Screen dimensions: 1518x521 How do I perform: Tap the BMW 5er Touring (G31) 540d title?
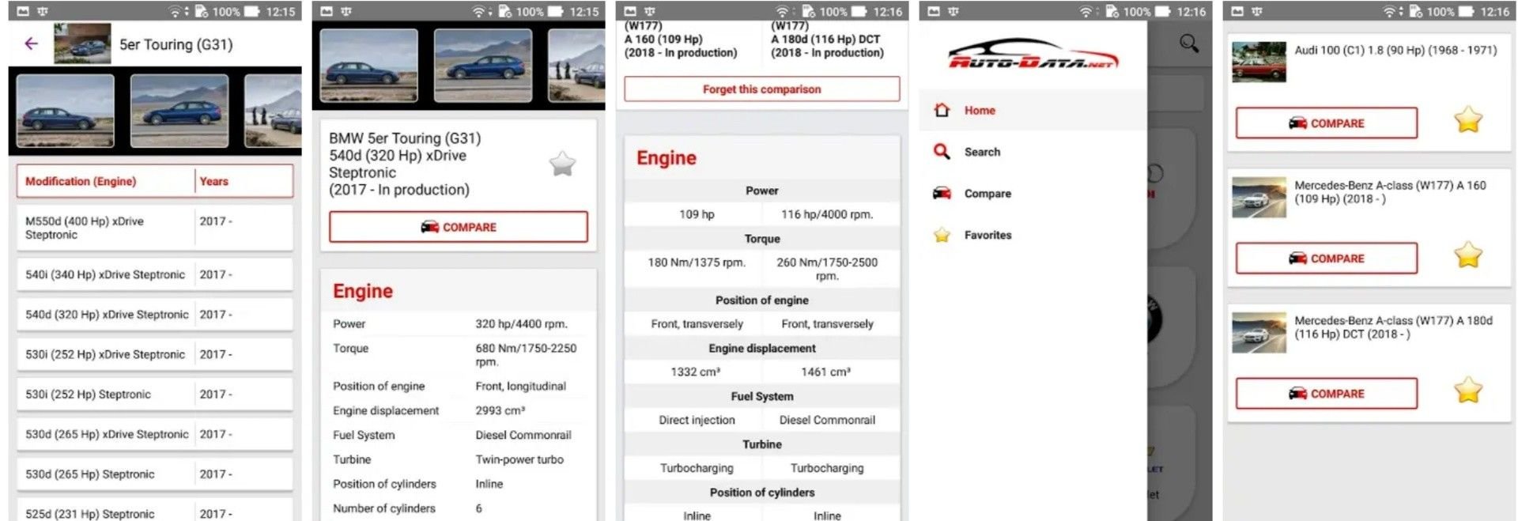(x=405, y=164)
